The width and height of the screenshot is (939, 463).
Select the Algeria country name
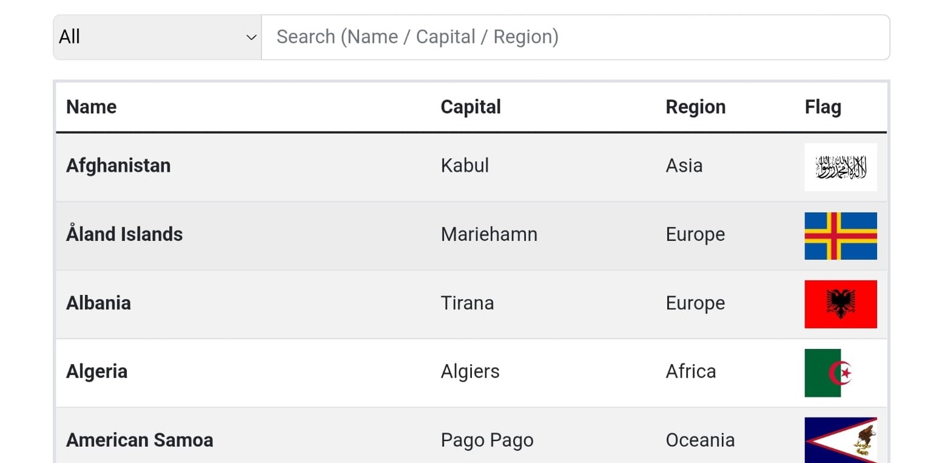coord(97,371)
